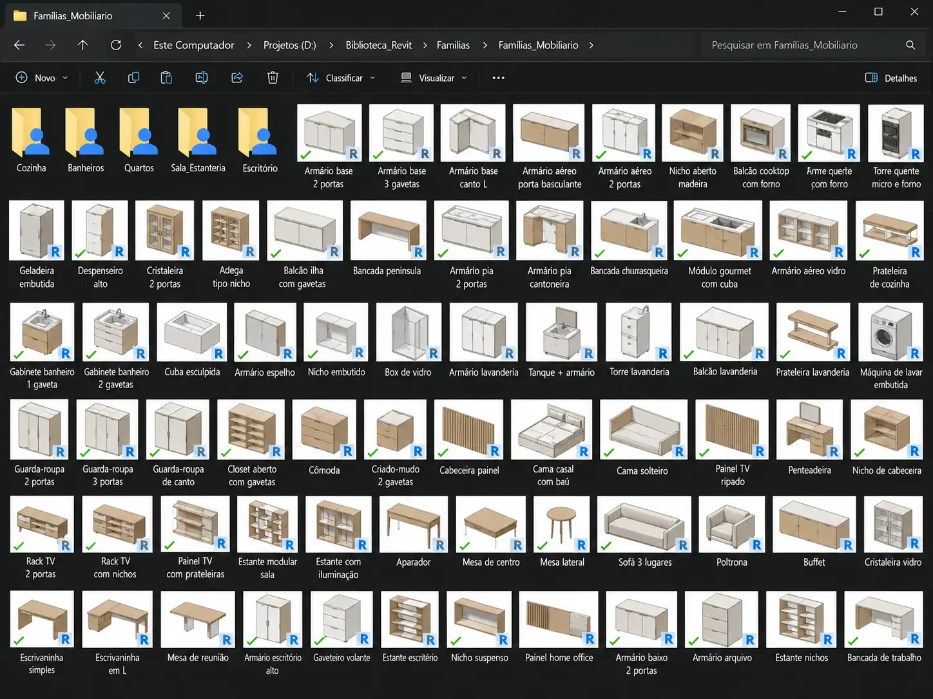Click the Delete trash icon
933x699 pixels.
pyautogui.click(x=273, y=78)
